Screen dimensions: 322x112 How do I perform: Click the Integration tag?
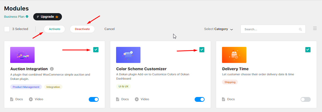(x=53, y=87)
